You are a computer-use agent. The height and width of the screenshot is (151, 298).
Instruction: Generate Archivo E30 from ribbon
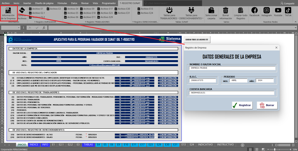click(x=122, y=9)
